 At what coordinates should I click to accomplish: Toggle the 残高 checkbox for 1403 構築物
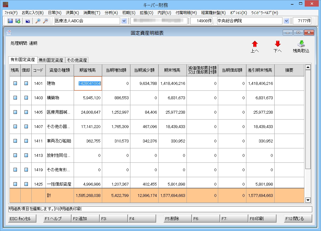pyautogui.click(x=15, y=98)
